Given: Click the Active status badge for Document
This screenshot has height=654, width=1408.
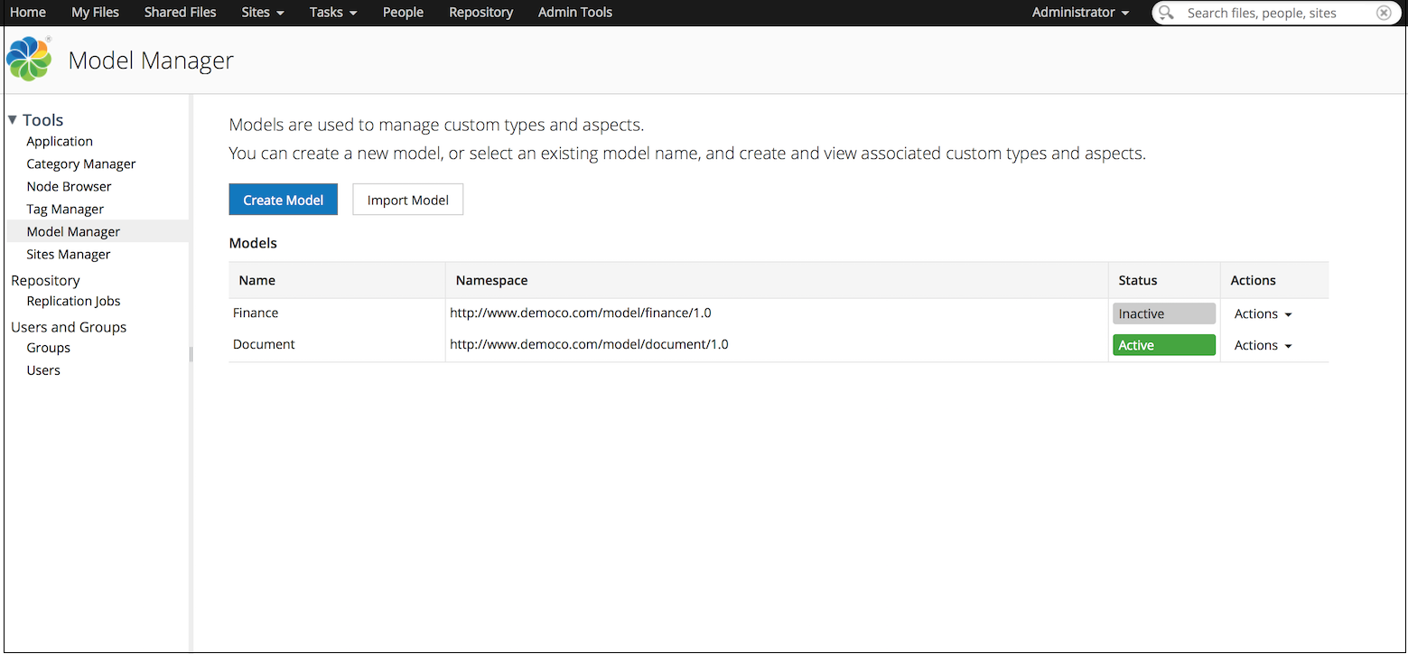Looking at the screenshot, I should [1164, 345].
